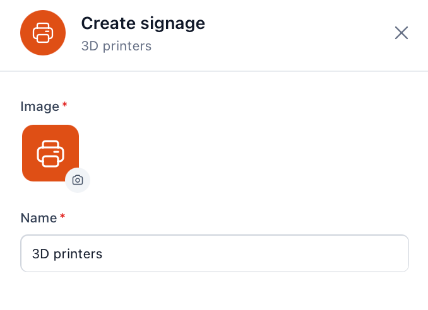Click the white printer glyph inside square image
Image resolution: width=428 pixels, height=310 pixels.
(x=51, y=153)
